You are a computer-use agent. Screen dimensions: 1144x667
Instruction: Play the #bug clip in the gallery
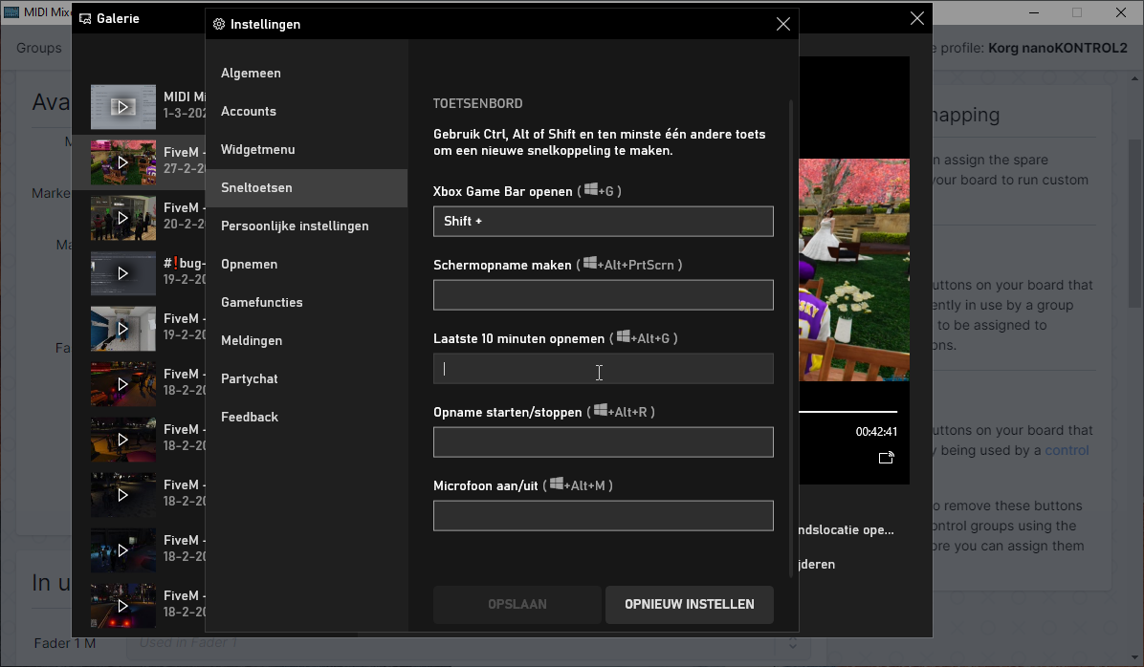pyautogui.click(x=122, y=273)
